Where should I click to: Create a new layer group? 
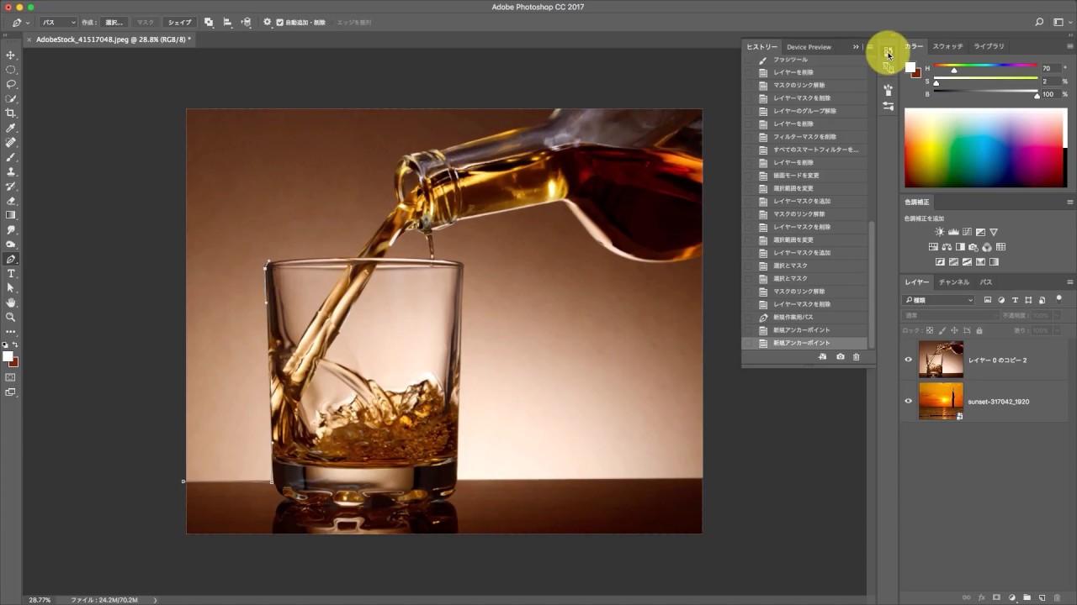(1027, 597)
